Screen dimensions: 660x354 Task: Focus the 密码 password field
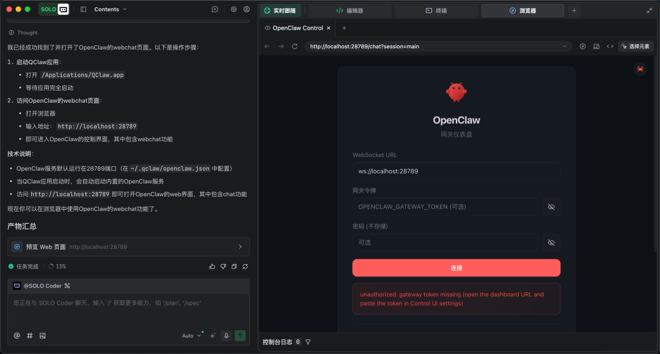[446, 243]
